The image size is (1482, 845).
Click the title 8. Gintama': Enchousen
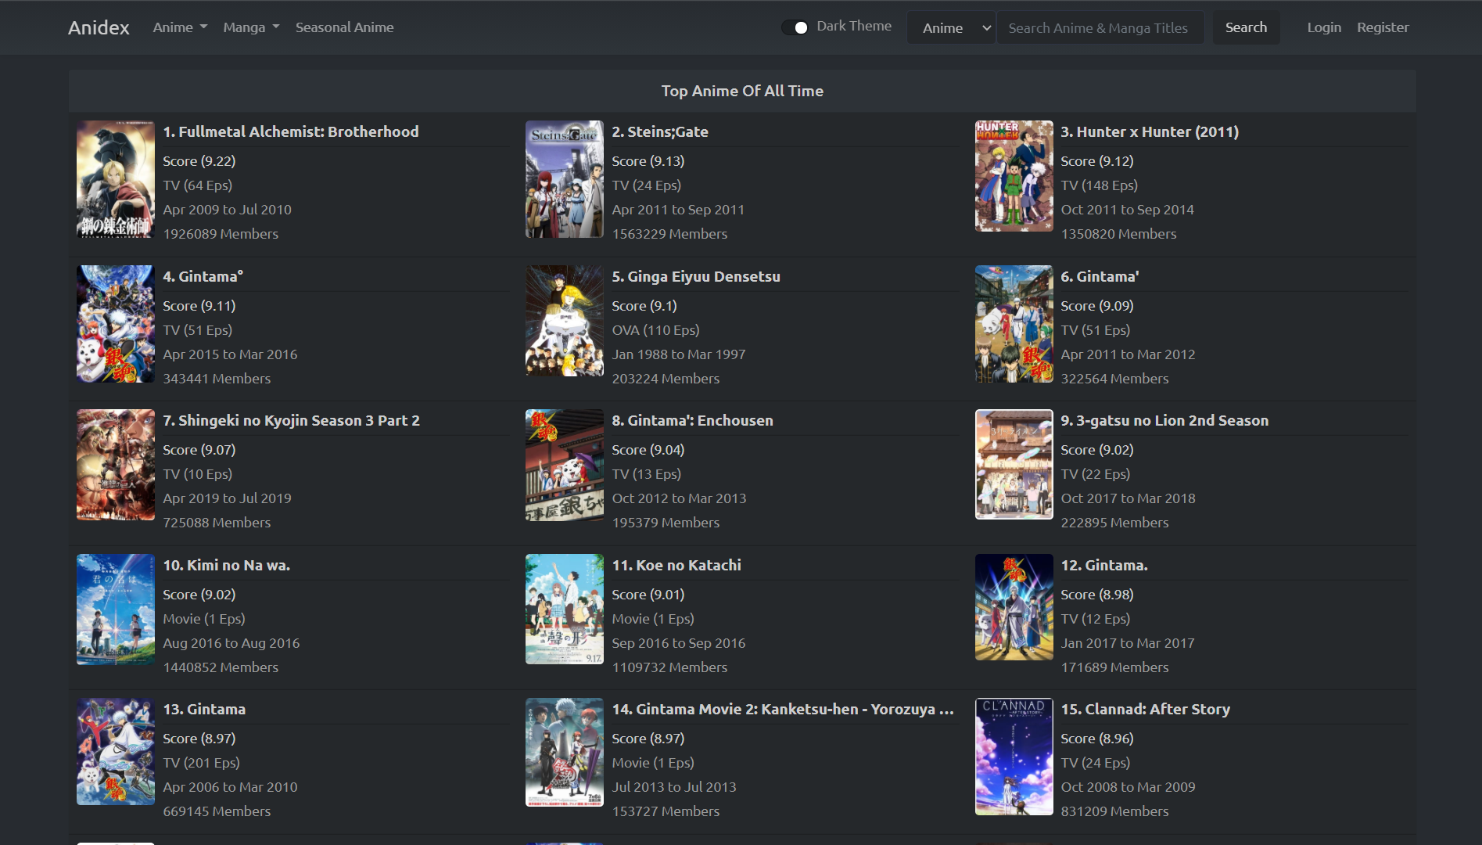[692, 420]
